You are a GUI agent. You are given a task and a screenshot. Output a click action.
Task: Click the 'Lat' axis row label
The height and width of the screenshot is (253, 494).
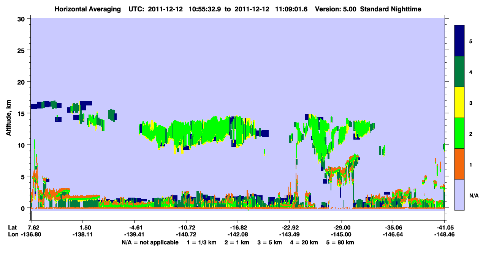(x=13, y=227)
